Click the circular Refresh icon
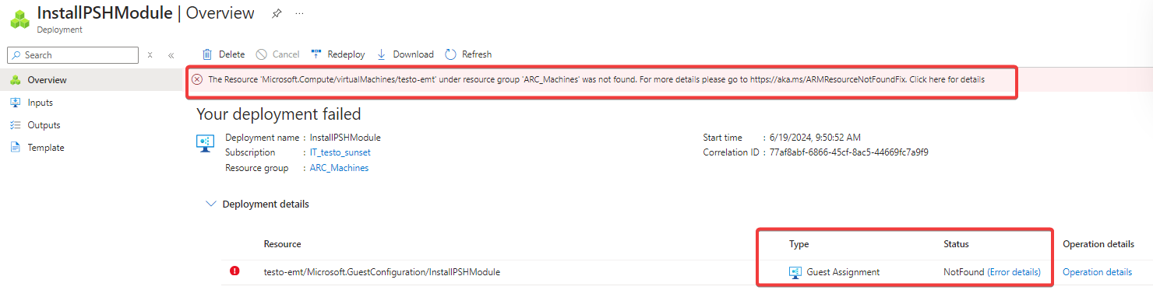Viewport: 1153px width, 290px height. (450, 54)
